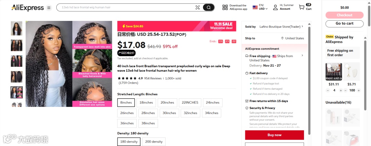Expand the Lafino Boutique Store seller details
The image size is (371, 146).
tap(302, 27)
